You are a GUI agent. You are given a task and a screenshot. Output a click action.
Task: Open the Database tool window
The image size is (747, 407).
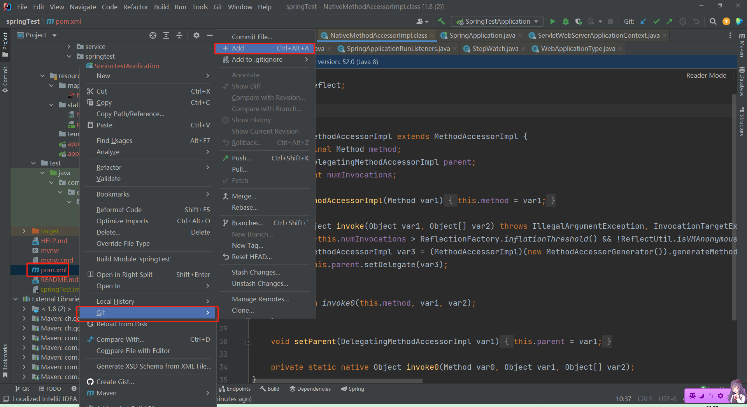[742, 82]
